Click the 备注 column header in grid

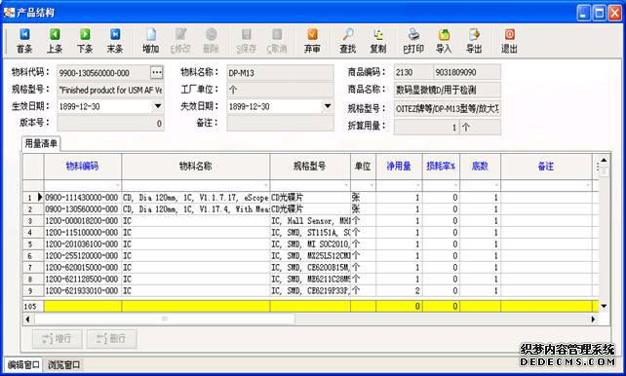coord(546,166)
